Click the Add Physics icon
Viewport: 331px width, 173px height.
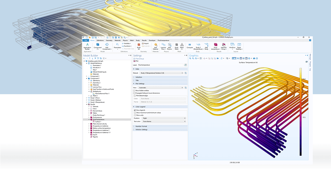(x=169, y=46)
